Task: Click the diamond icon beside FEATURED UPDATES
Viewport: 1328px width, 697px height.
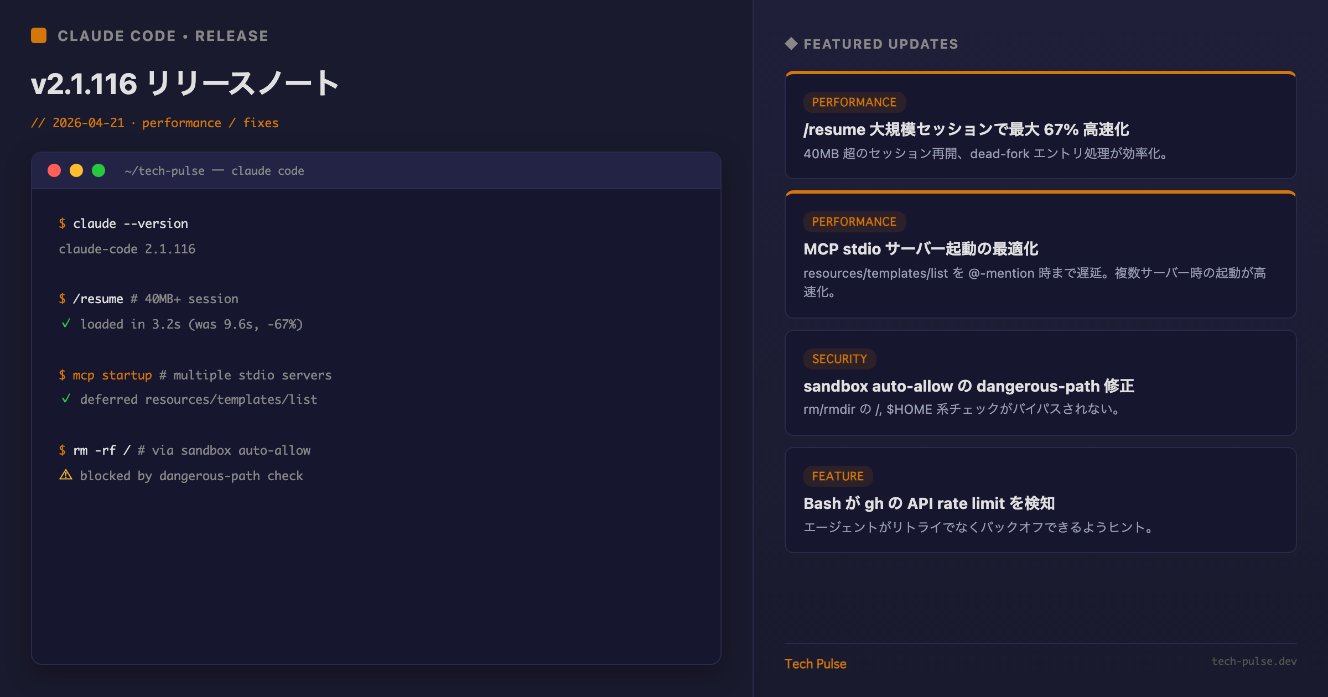Action: [x=791, y=44]
